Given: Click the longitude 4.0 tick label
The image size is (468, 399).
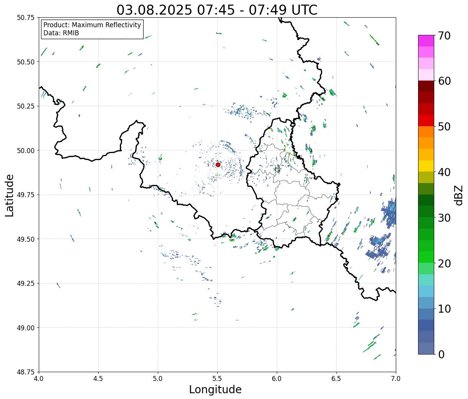Looking at the screenshot, I should [39, 379].
